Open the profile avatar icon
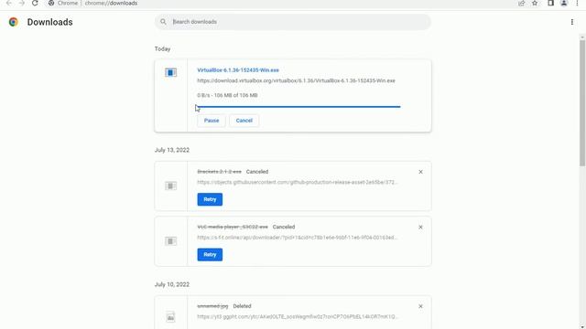Viewport: 586px width, 329px height. (564, 3)
